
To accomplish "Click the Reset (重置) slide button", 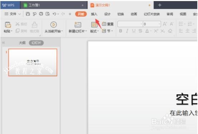I will point(108,24).
